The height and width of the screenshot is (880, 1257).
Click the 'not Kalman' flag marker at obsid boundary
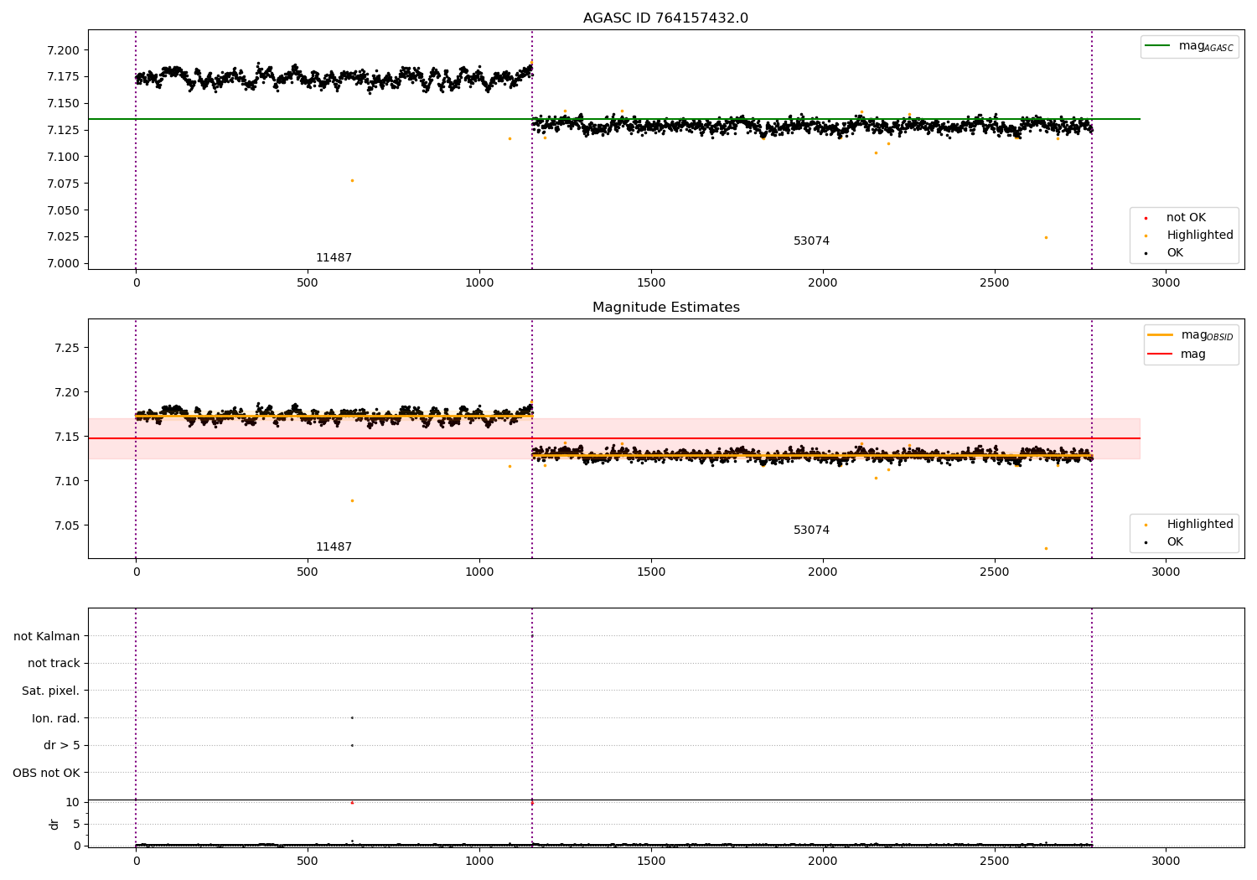[532, 636]
